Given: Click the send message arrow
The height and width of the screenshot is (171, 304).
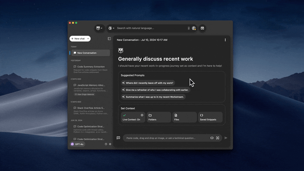Looking at the screenshot, I should tap(226, 138).
